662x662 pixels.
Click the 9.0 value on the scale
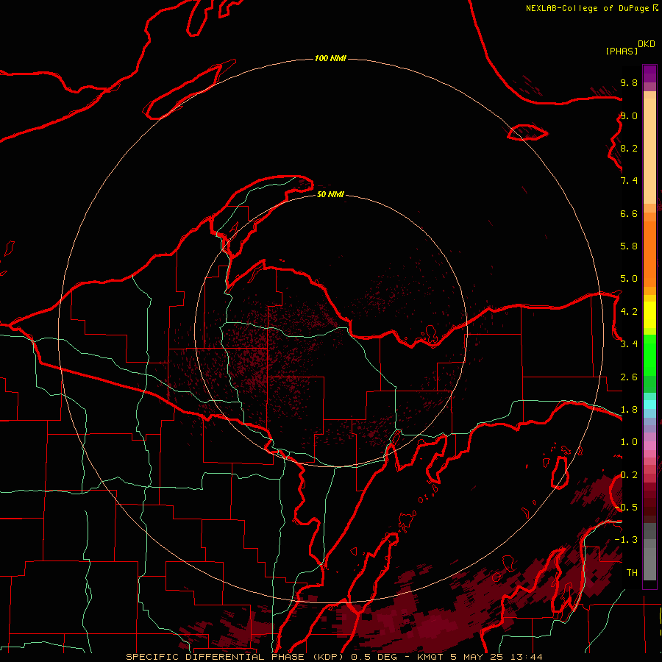click(629, 115)
